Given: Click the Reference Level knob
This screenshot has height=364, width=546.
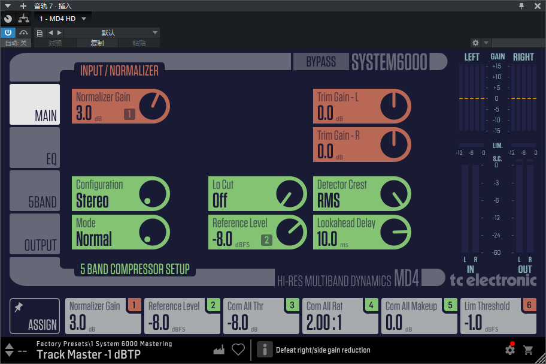Looking at the screenshot, I should tap(290, 232).
